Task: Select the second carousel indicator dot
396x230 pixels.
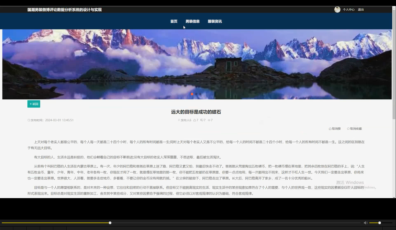Action: [196, 94]
